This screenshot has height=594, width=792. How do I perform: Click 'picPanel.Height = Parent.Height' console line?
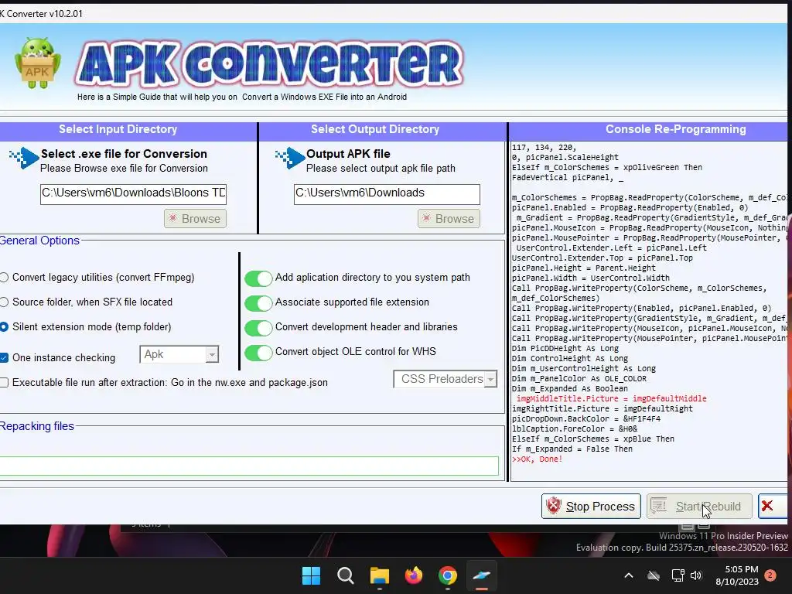pos(583,268)
